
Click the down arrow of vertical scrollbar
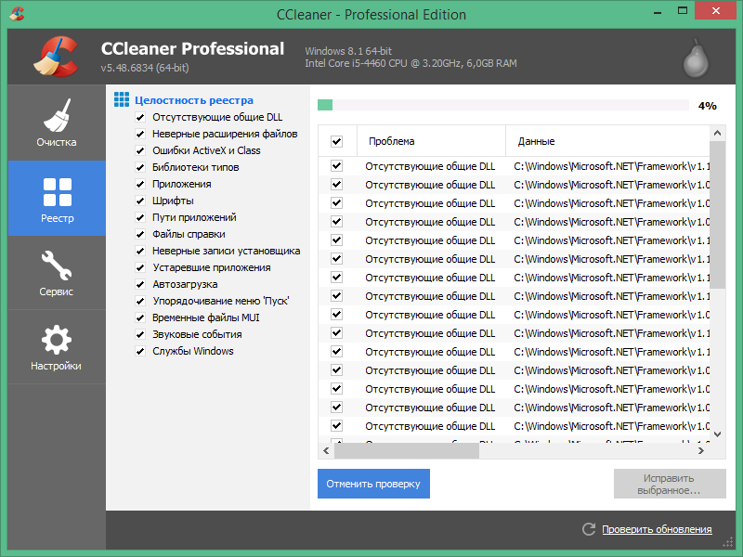click(717, 434)
